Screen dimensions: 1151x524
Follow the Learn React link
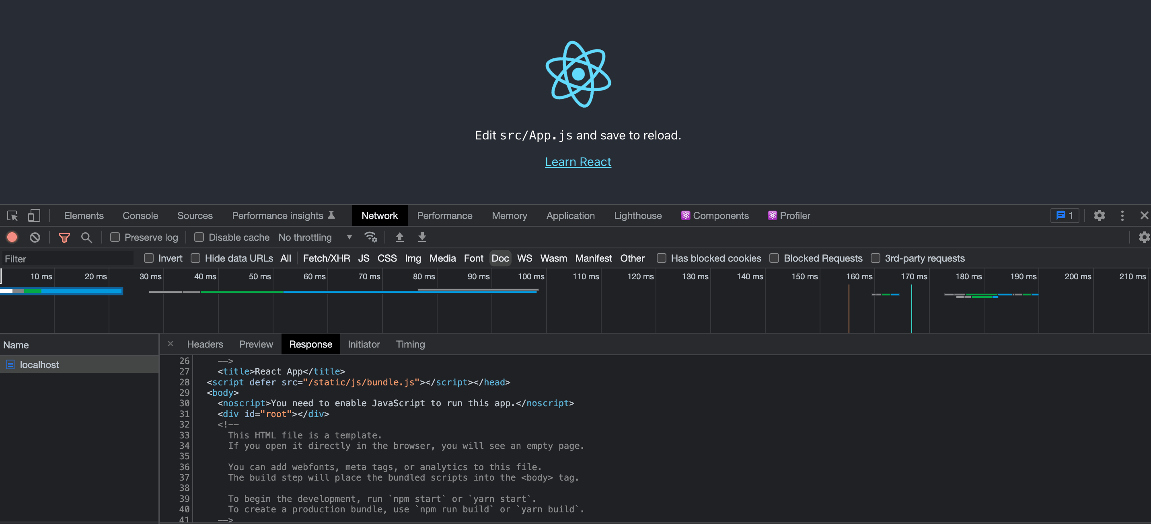[578, 162]
